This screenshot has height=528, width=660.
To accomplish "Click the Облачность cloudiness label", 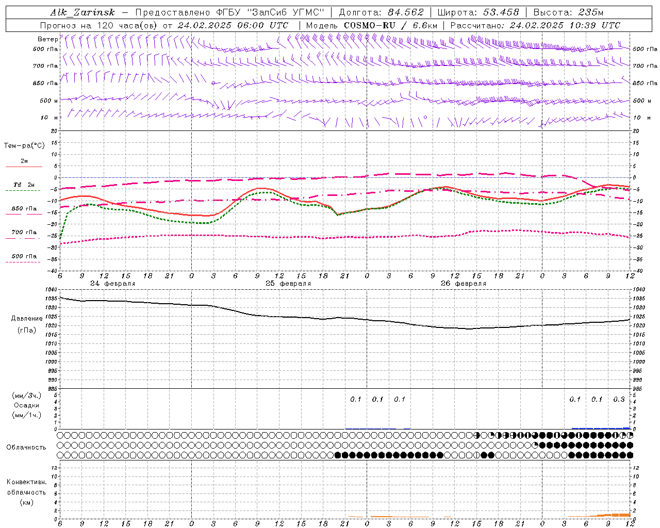I will pos(26,448).
